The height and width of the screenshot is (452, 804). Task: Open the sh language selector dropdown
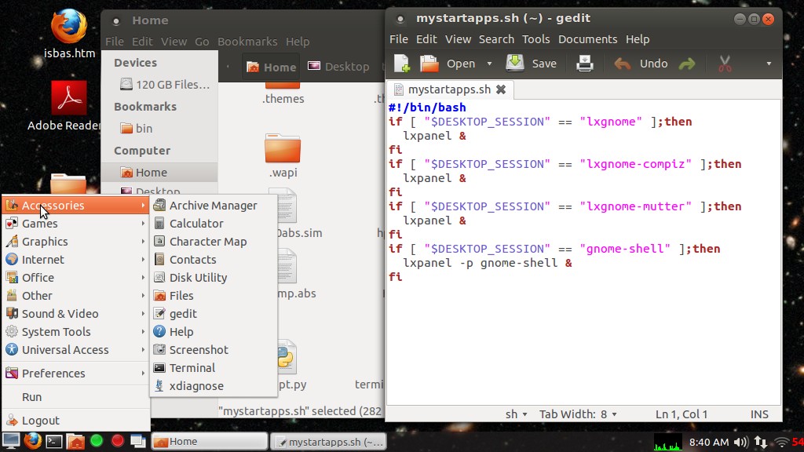tap(517, 414)
